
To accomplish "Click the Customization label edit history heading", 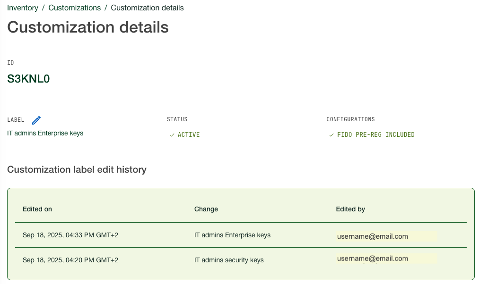I will (77, 169).
